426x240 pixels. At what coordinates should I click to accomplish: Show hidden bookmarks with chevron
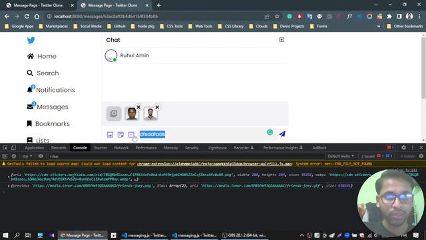pyautogui.click(x=379, y=27)
